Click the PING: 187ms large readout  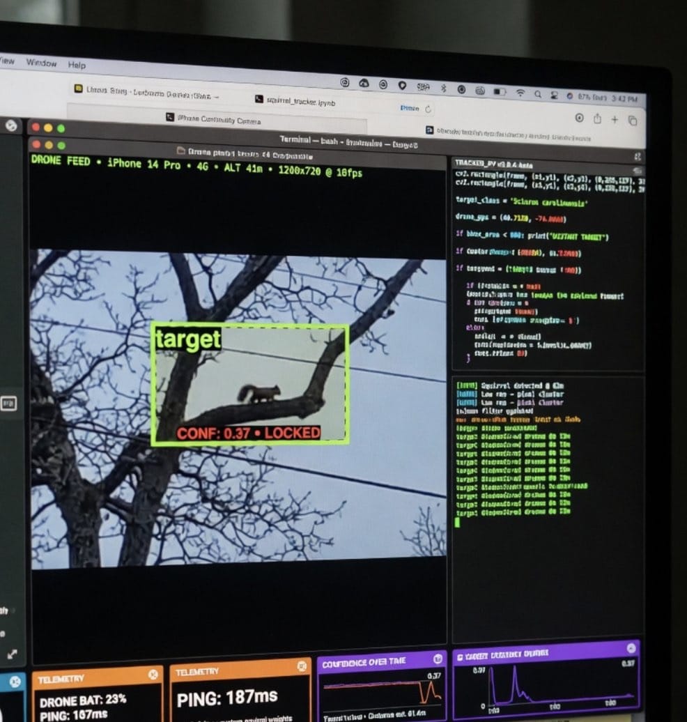point(227,698)
